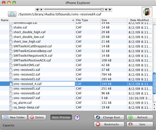Click the sq_beep-beep.caf file icon
The width and height of the screenshot is (156, 130).
[x=11, y=107]
